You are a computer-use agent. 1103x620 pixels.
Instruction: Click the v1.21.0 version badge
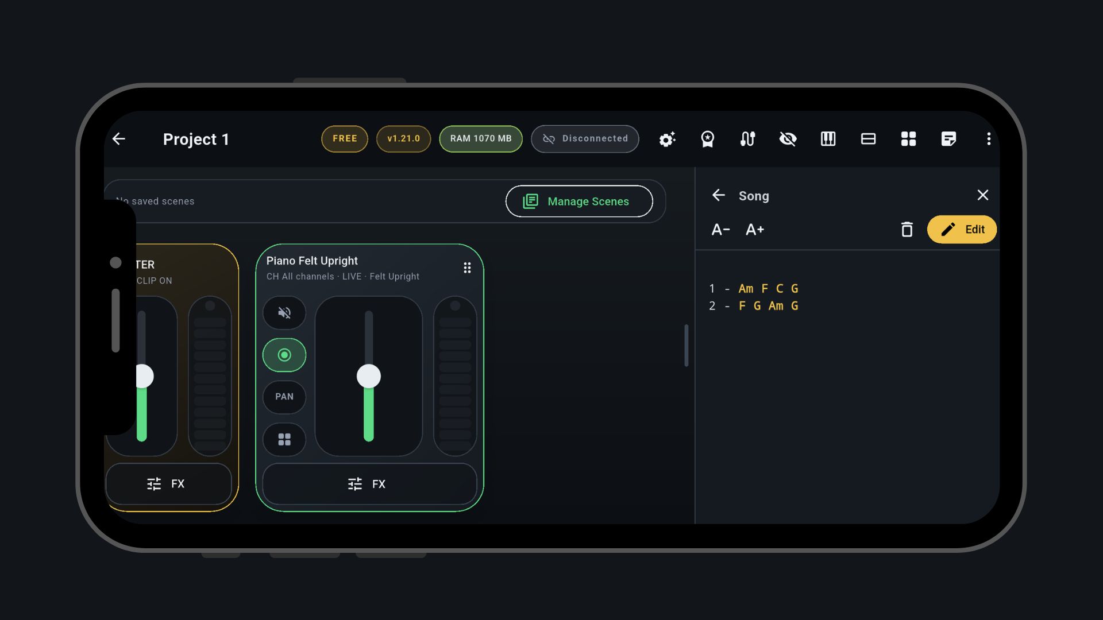[403, 139]
